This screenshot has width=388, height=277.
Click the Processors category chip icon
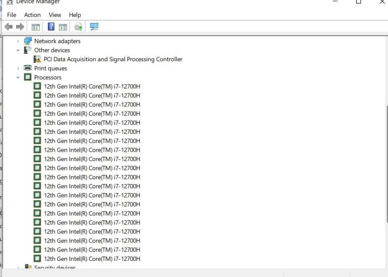tap(28, 77)
